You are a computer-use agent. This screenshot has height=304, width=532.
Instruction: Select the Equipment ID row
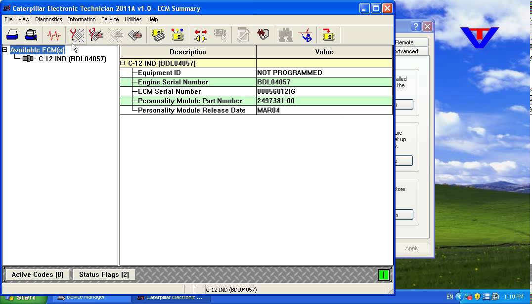256,73
